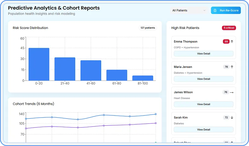Click the flat trend arrow for James Wilson

pos(232,92)
